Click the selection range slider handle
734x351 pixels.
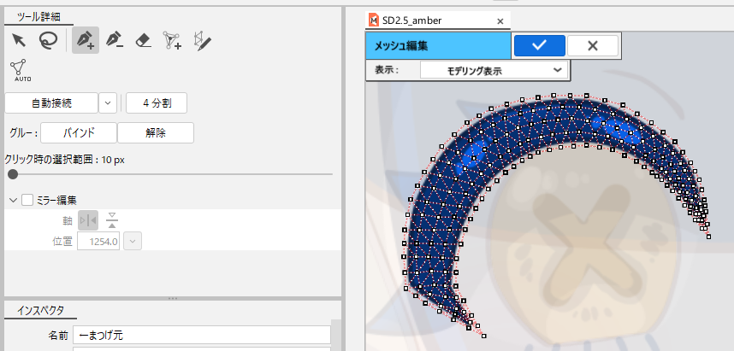click(x=13, y=174)
